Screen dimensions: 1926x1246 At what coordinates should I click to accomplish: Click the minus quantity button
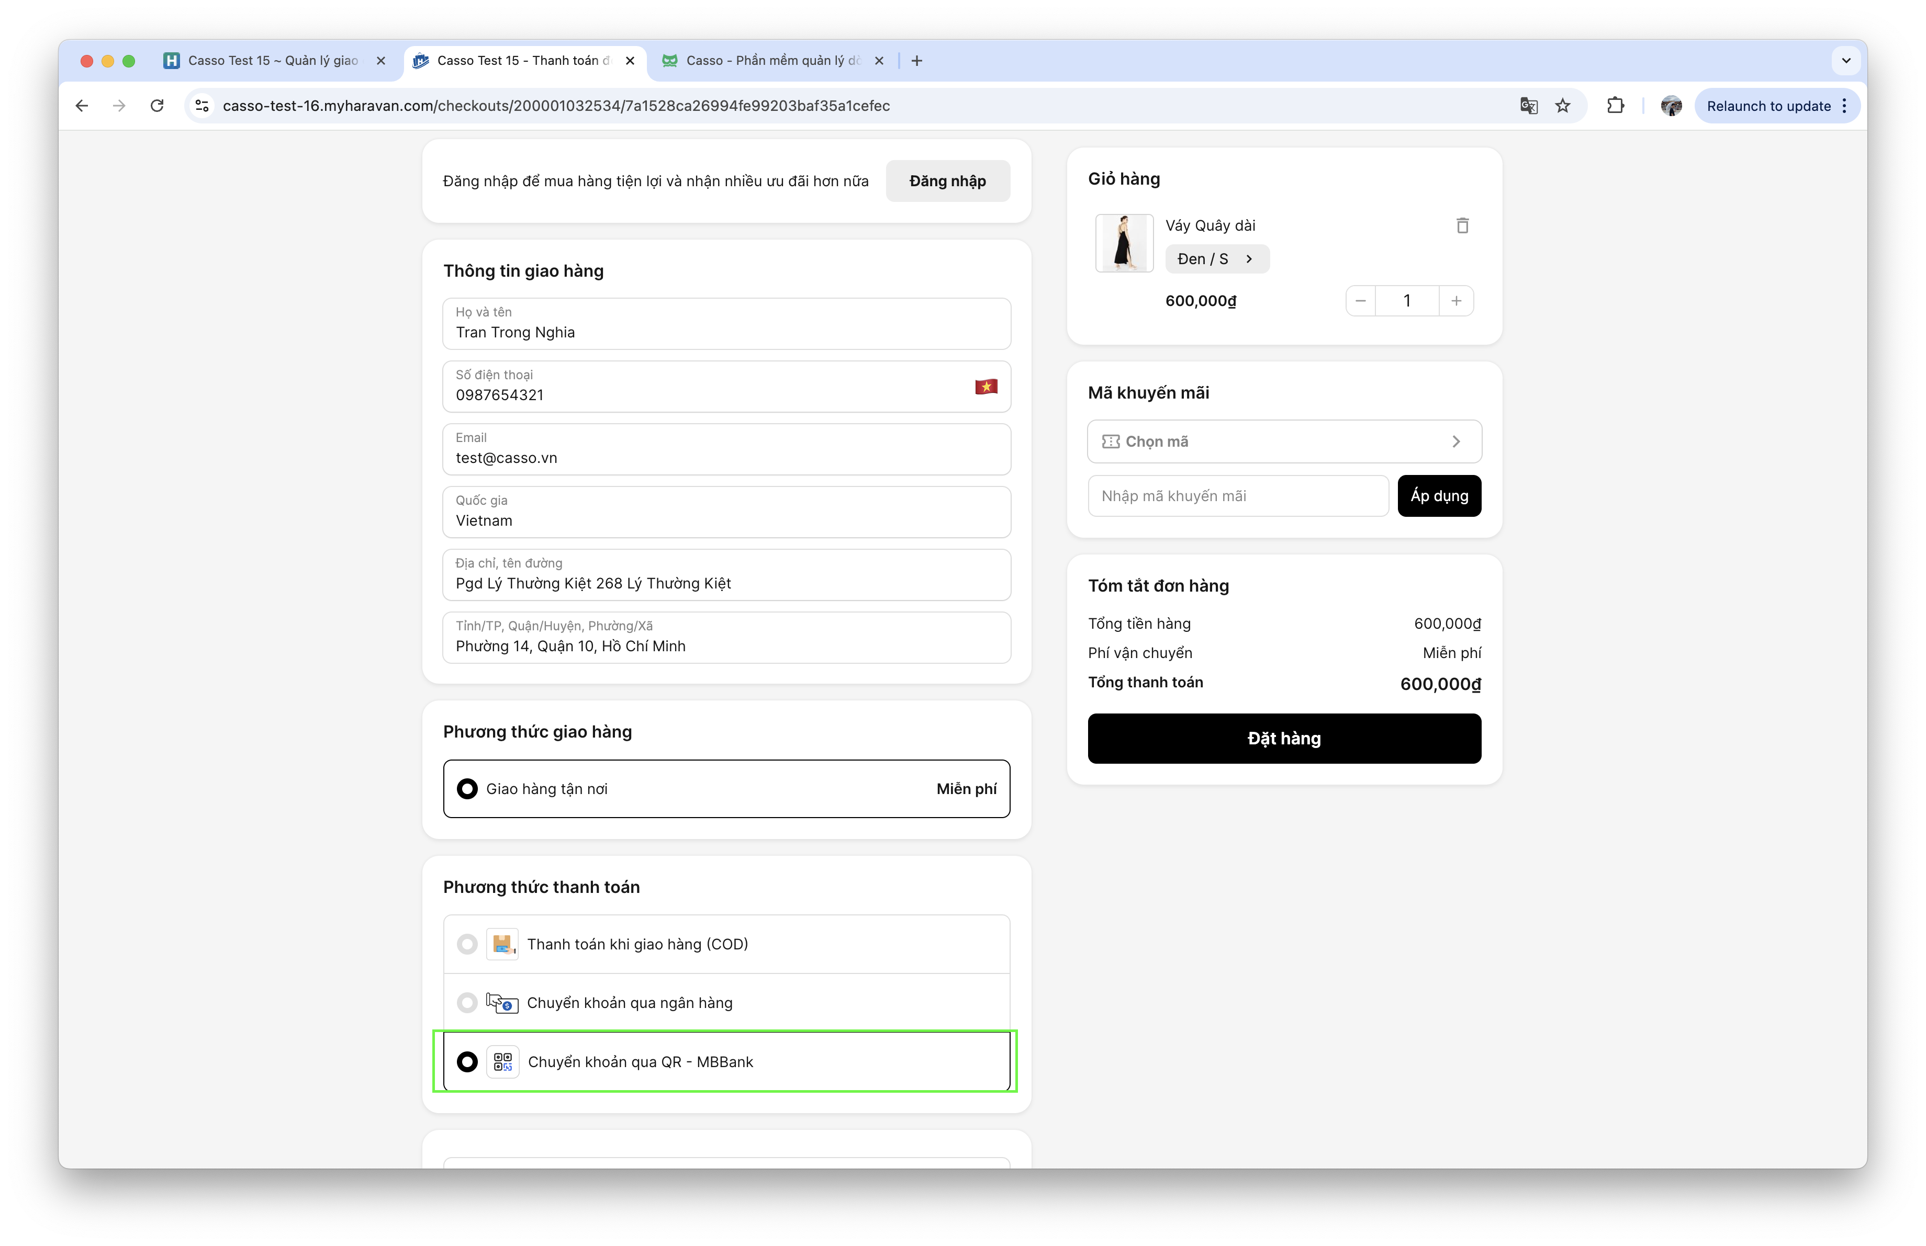1360,301
